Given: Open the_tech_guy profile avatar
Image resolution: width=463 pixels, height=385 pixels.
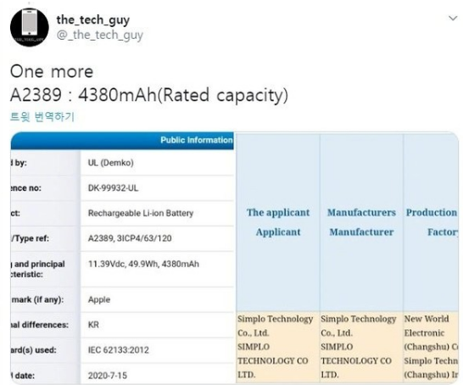Looking at the screenshot, I should [29, 27].
